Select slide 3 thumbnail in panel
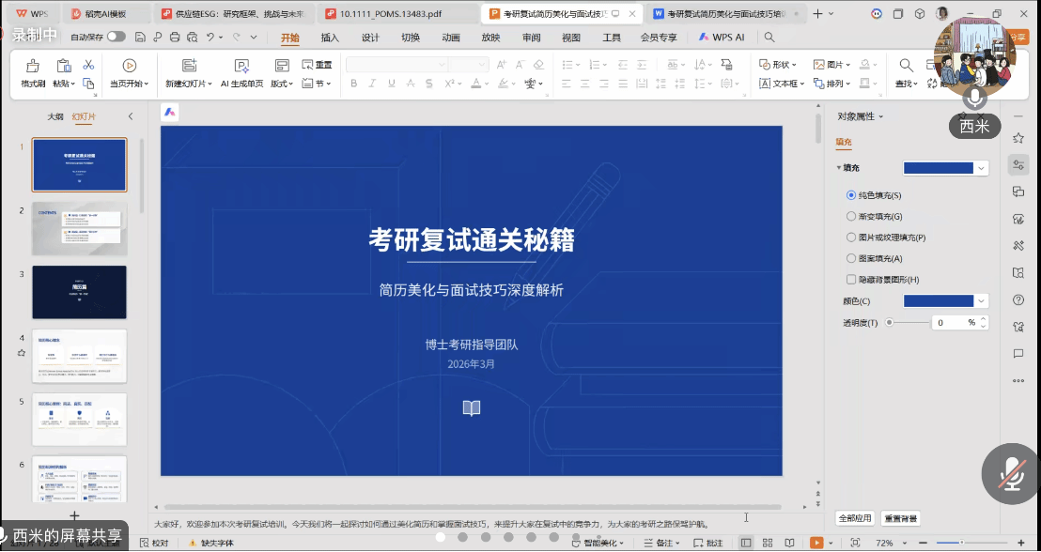 [79, 292]
